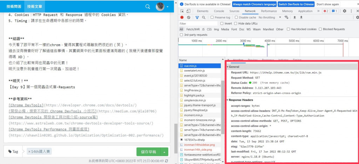
Task: Open 技術文章 in site header
Action: point(35,6)
